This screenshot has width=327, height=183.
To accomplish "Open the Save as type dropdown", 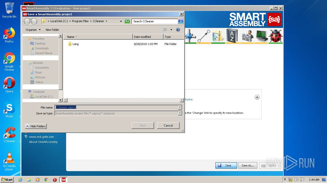I will tap(180, 113).
